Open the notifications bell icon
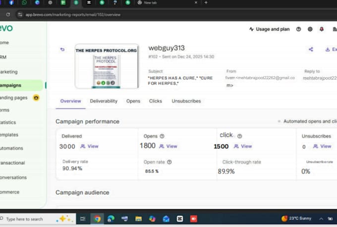Image resolution: width=337 pixels, height=227 pixels. click(322, 29)
